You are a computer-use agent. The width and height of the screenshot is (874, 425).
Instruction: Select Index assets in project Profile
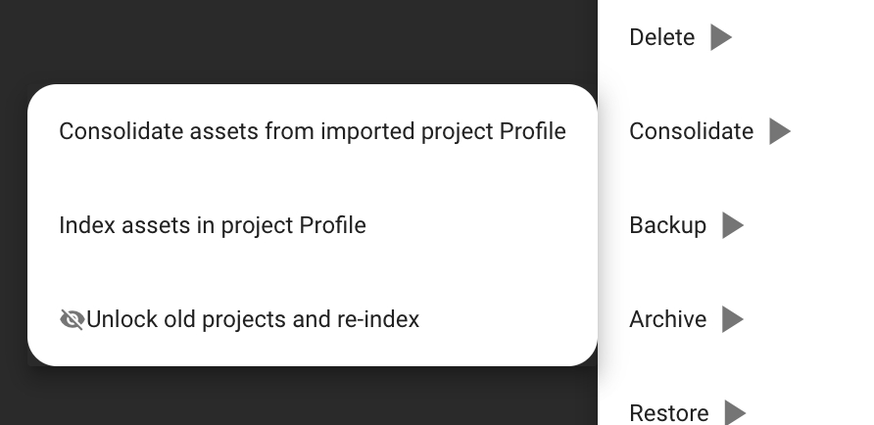point(213,225)
